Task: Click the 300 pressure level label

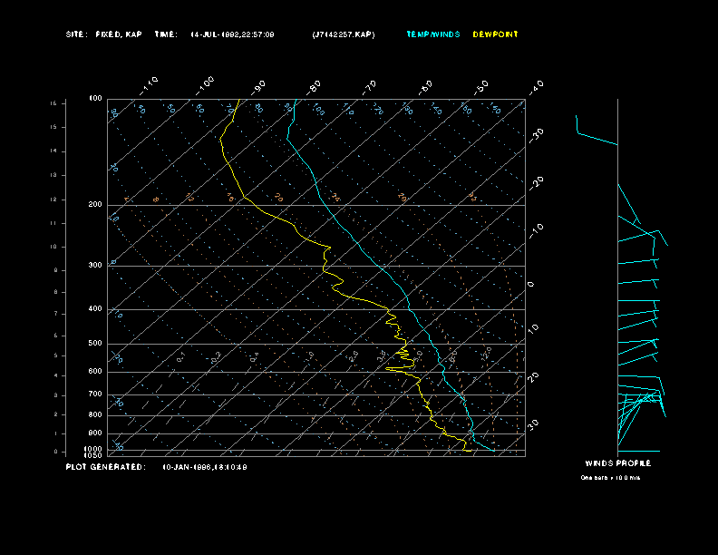Action: 95,265
